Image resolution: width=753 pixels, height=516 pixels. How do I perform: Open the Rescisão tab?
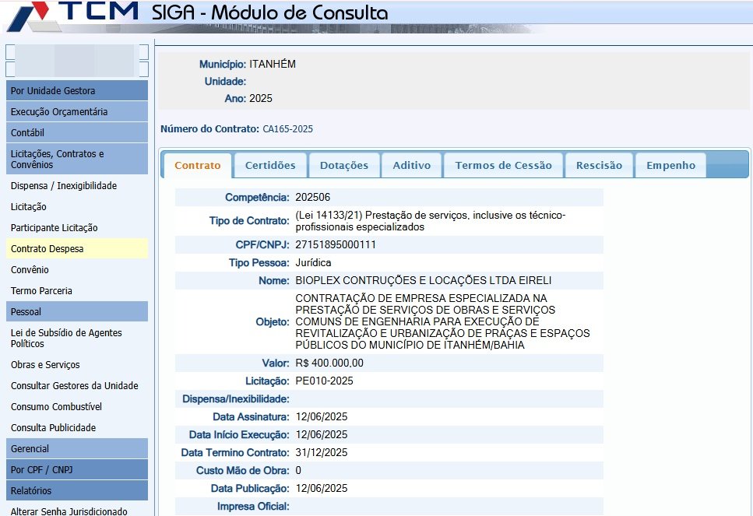pos(599,165)
